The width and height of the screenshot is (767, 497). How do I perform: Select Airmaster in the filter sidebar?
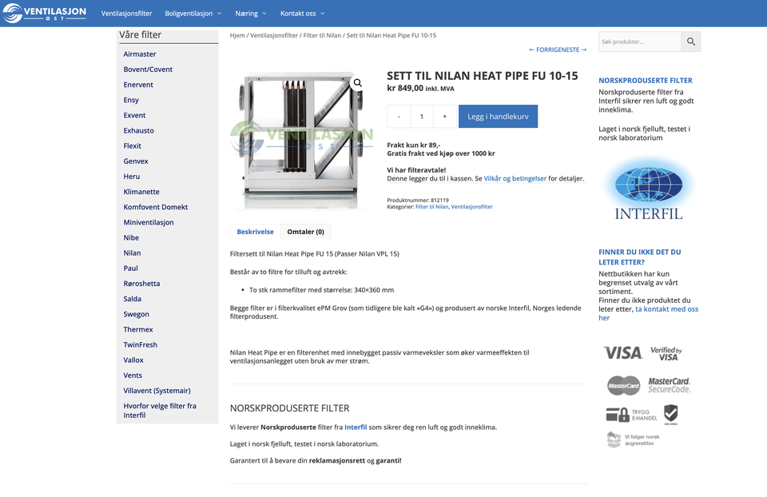[x=140, y=54]
